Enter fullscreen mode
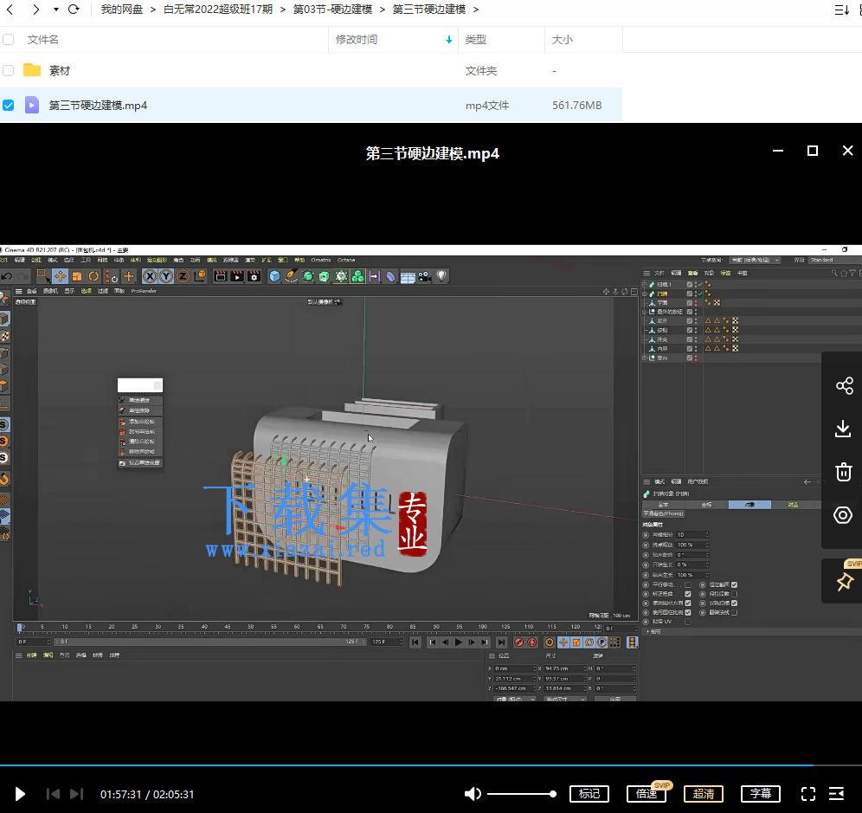The image size is (862, 813). [x=808, y=794]
